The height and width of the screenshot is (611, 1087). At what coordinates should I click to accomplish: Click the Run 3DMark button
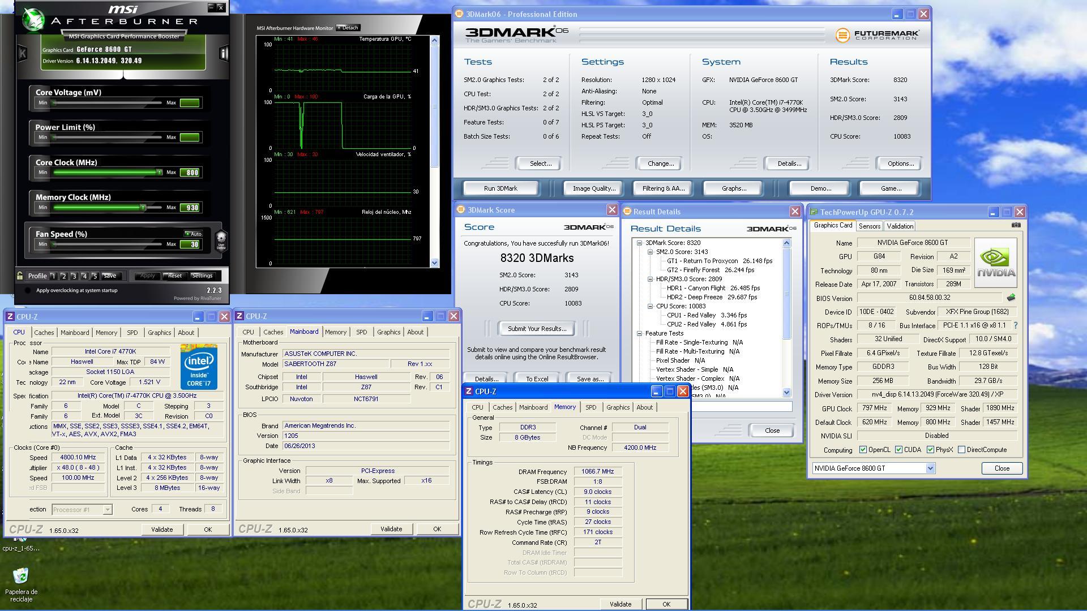(x=500, y=188)
